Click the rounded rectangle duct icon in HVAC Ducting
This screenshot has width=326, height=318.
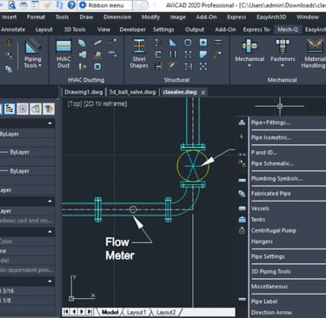(97, 67)
